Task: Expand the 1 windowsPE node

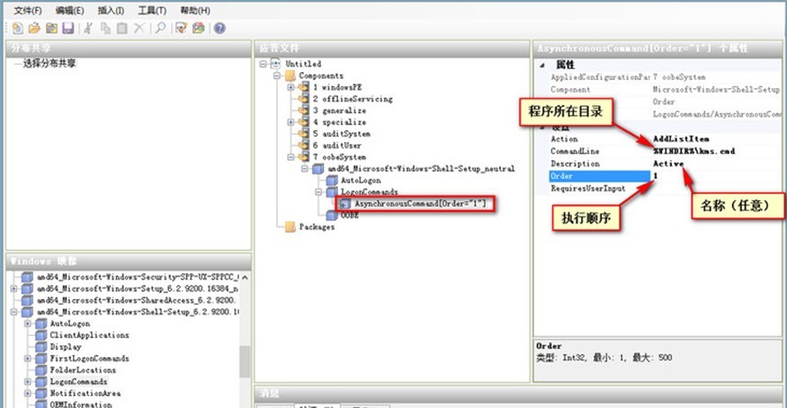Action: (x=291, y=88)
